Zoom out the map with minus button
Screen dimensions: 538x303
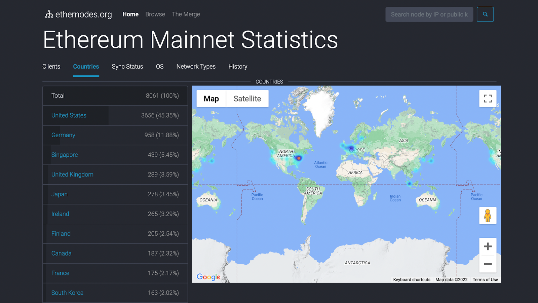coord(488,264)
